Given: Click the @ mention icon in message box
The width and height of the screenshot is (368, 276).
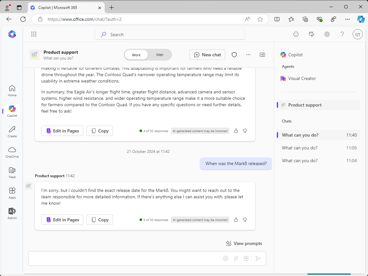Looking at the screenshot, I should (226, 258).
